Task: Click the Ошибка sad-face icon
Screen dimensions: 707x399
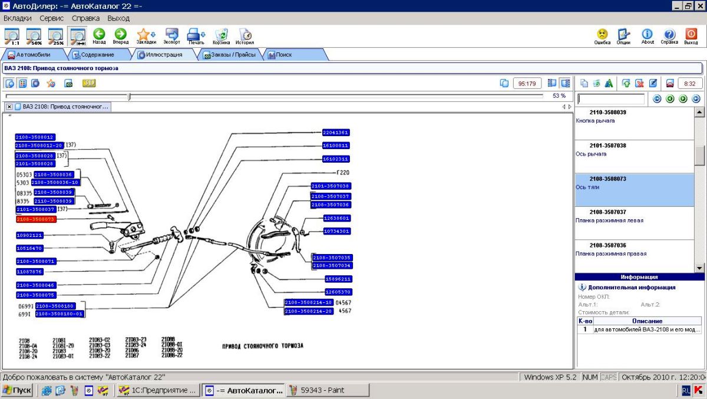Action: (602, 35)
